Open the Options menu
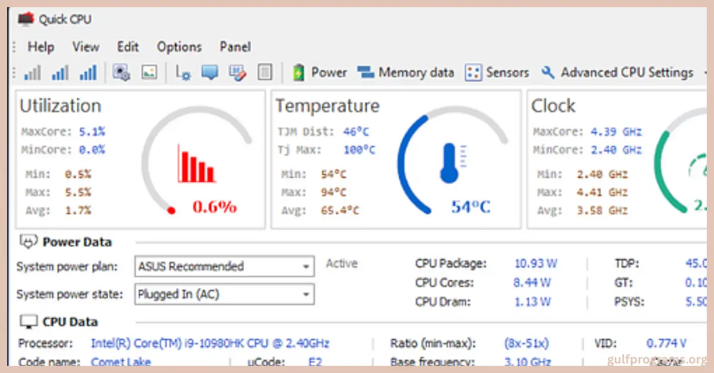 (x=179, y=46)
